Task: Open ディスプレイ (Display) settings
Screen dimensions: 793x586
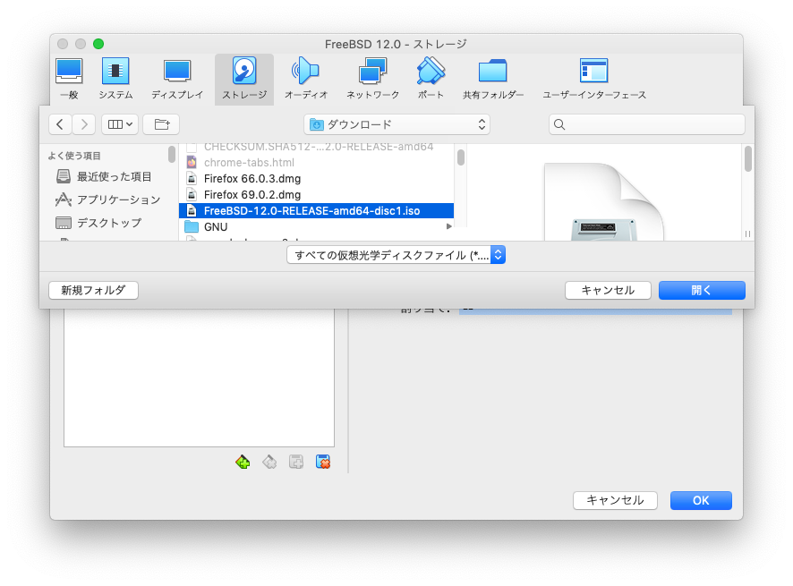Action: (177, 79)
